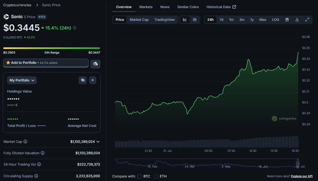Select the TradingView chart mode
The image size is (318, 181).
[x=165, y=20]
